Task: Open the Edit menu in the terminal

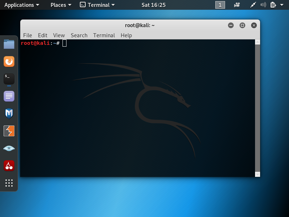Action: coord(43,35)
